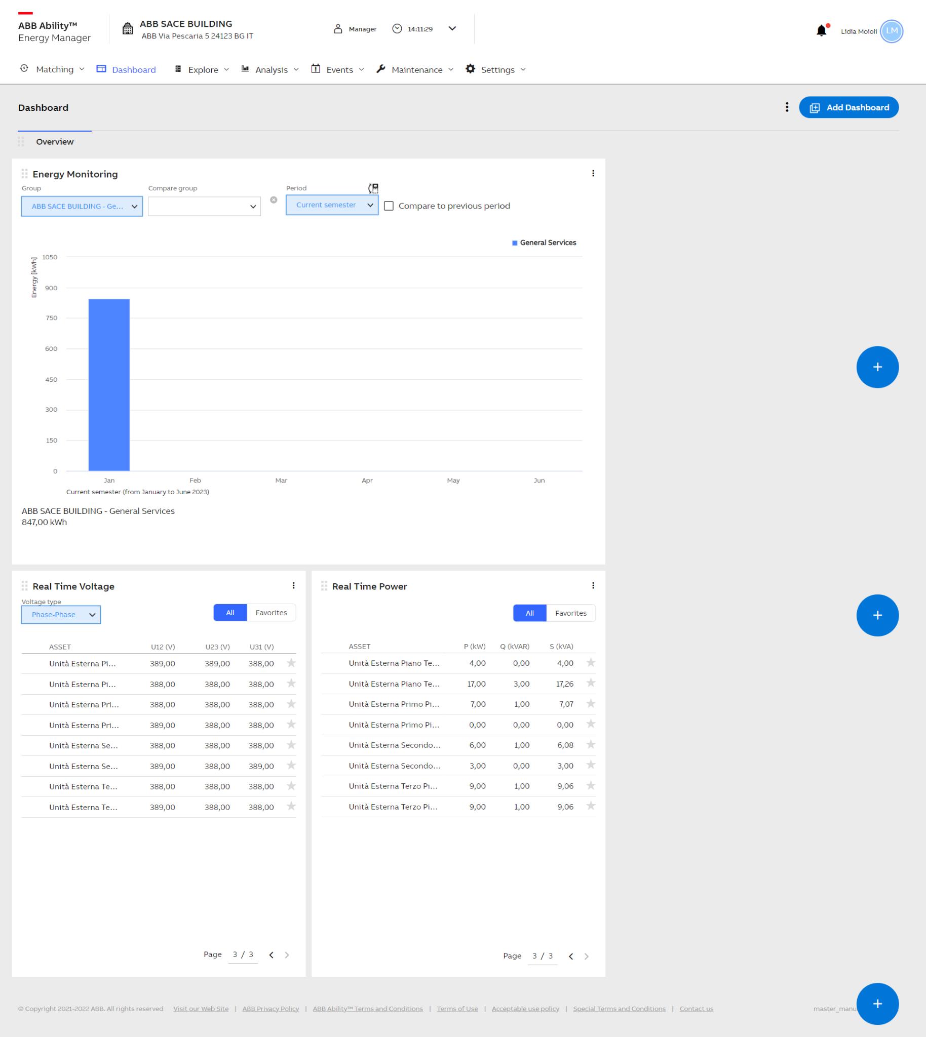926x1037 pixels.
Task: Click the Manager role user icon
Action: (x=338, y=29)
